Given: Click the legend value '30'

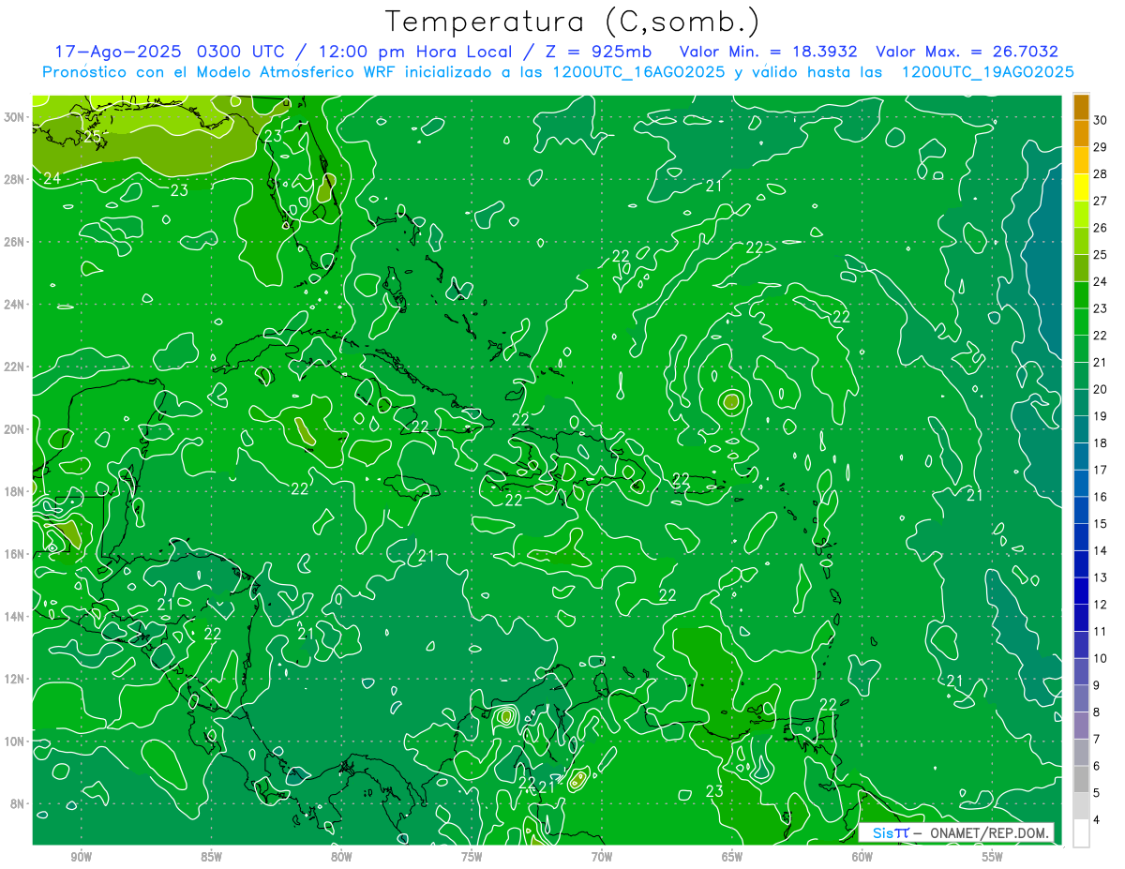Looking at the screenshot, I should click(1101, 120).
